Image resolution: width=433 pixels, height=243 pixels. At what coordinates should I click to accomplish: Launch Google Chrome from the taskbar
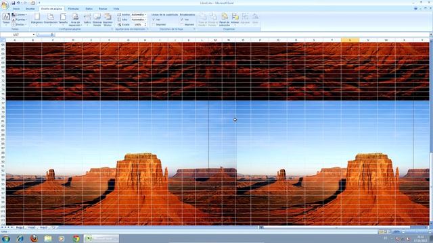[x=76, y=238]
